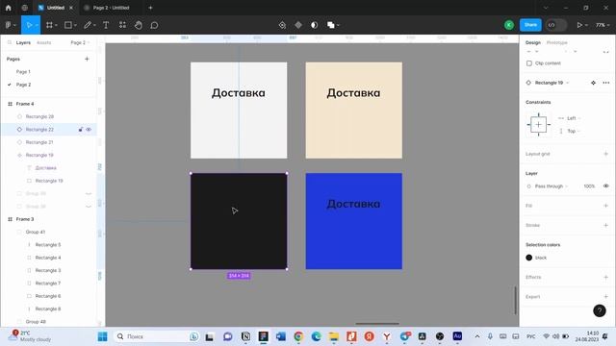Image resolution: width=616 pixels, height=346 pixels.
Task: Select Rectangle 21 layer
Action: click(39, 142)
